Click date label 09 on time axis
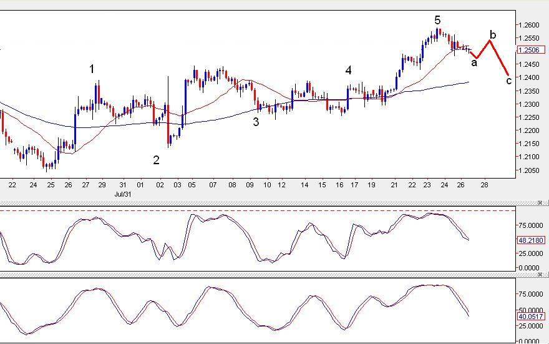This screenshot has width=549, height=344. point(250,185)
